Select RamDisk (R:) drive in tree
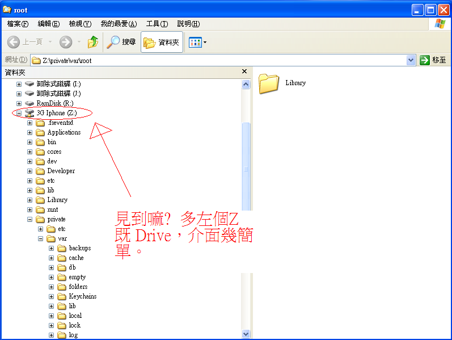Viewport: 452px width, 340px height. [x=54, y=103]
